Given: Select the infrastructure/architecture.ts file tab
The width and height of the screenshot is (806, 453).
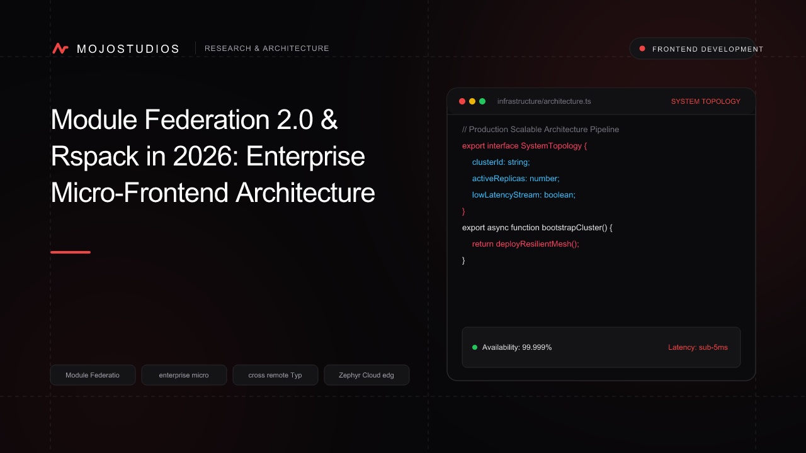Looking at the screenshot, I should 544,101.
